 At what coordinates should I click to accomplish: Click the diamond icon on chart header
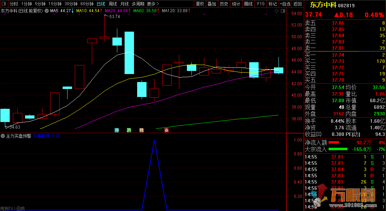coord(276,11)
